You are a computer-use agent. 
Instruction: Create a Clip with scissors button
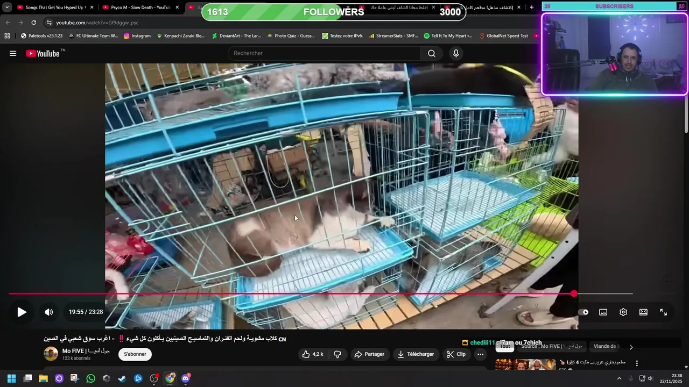[456, 354]
